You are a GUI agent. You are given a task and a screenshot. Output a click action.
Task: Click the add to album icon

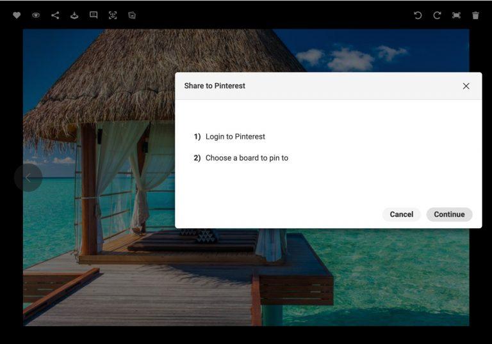tap(132, 15)
